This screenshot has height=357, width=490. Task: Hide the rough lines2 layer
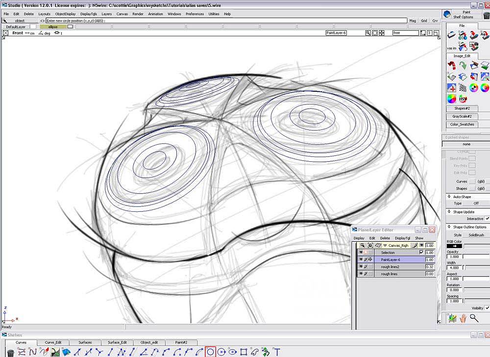pyautogui.click(x=361, y=267)
